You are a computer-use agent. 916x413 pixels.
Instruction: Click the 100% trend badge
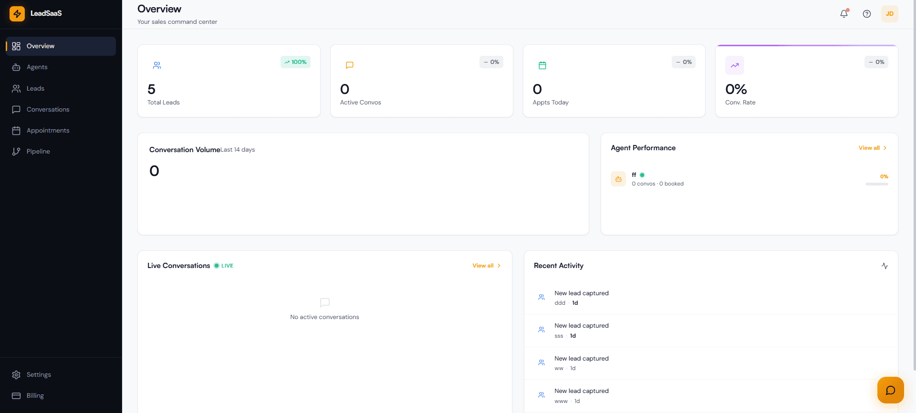(x=295, y=62)
